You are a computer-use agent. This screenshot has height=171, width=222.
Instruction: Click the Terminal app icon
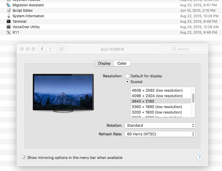point(9,21)
